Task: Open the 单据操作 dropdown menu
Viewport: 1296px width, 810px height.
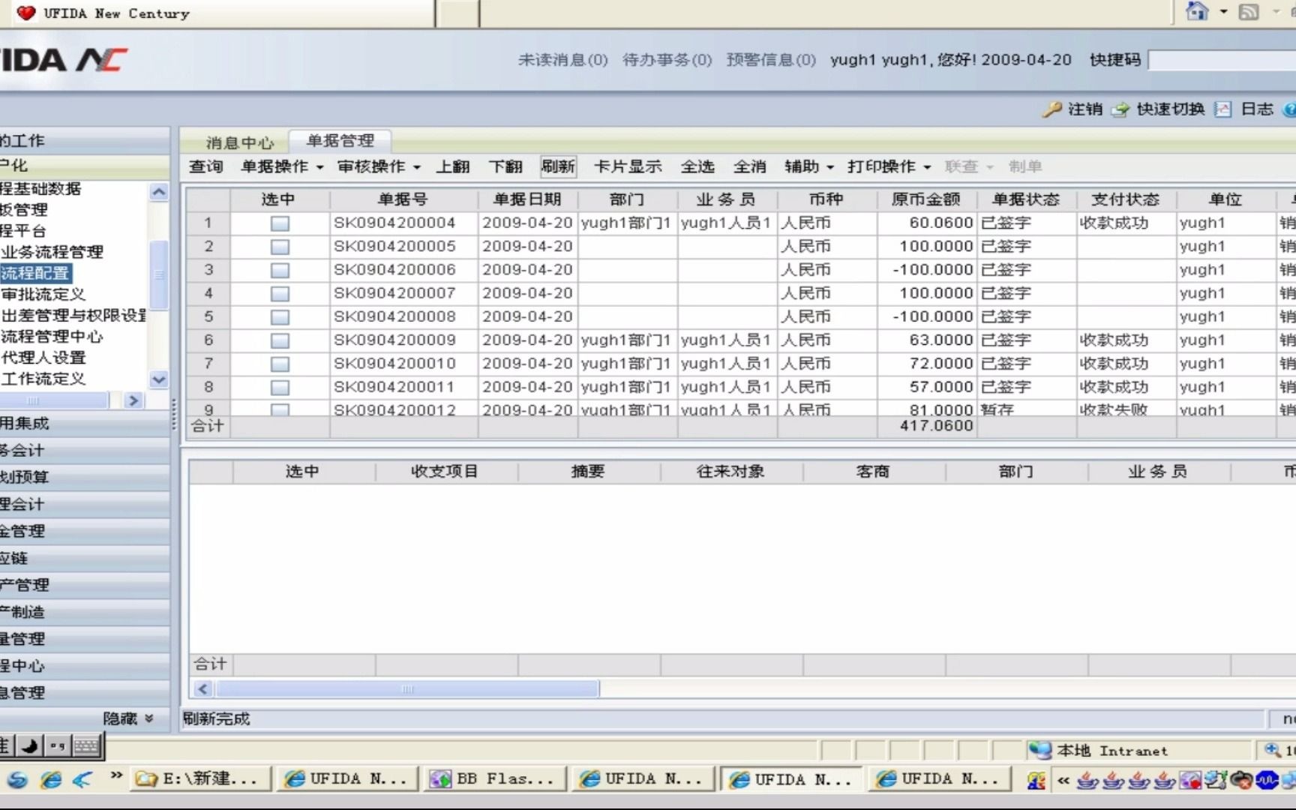Action: click(282, 166)
